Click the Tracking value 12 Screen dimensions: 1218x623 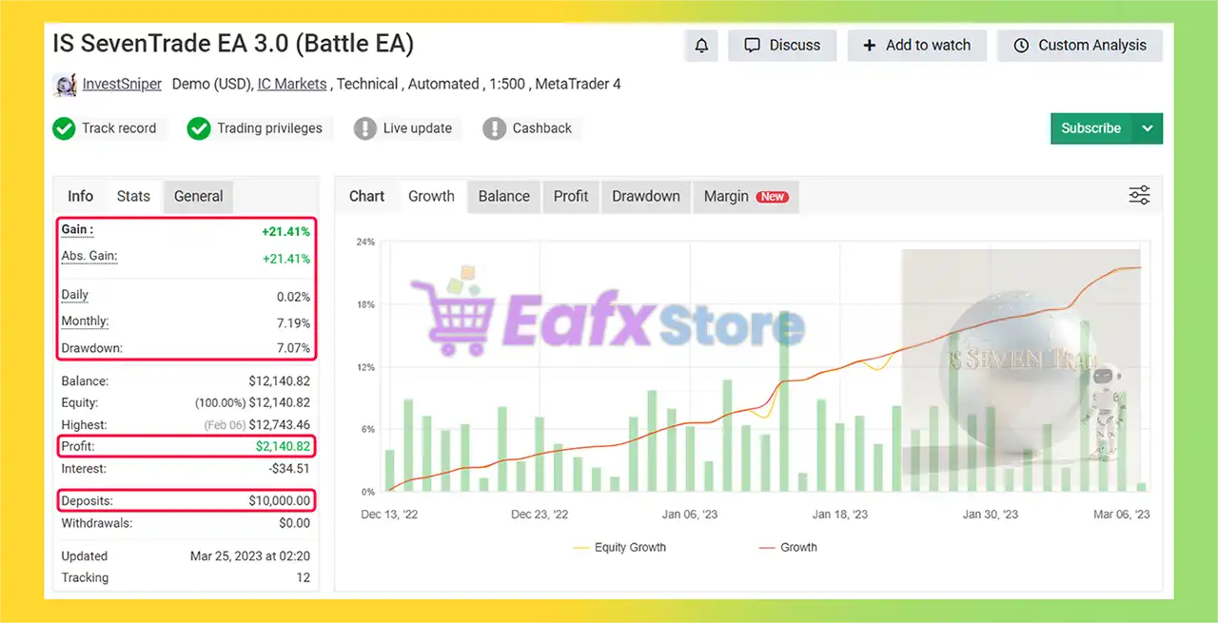(303, 578)
